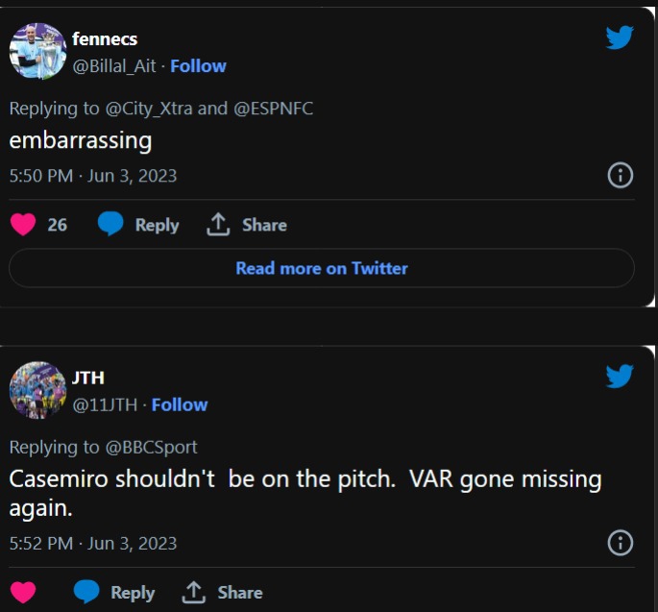
Task: Click reply bubble icon on fennecs tweet
Action: pyautogui.click(x=111, y=225)
